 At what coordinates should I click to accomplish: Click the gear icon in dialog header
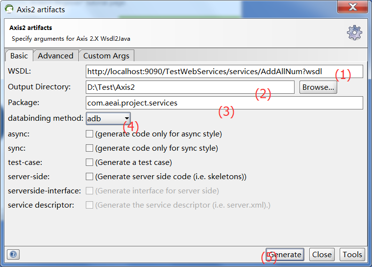(354, 32)
